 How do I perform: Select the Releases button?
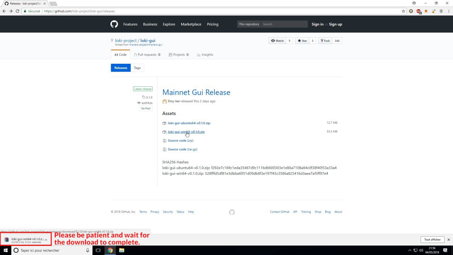point(121,68)
